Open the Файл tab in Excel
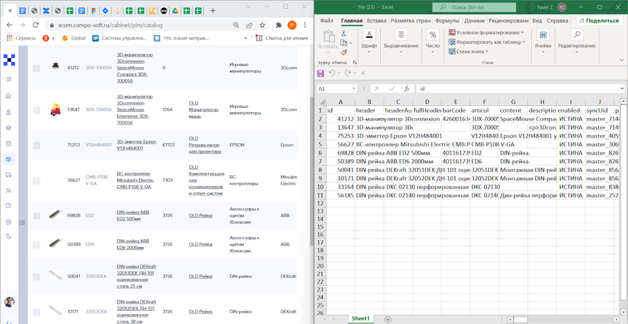Viewport: 628px width, 324px height. (327, 21)
